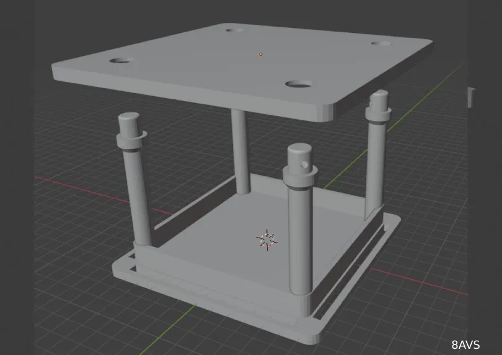Select the front-right hole in the top plate
502x355 pixels.
[299, 84]
